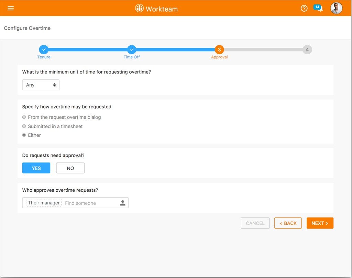Image resolution: width=352 pixels, height=278 pixels.
Task: Select 'Submitted in a timesheet' option
Action: (x=52, y=126)
